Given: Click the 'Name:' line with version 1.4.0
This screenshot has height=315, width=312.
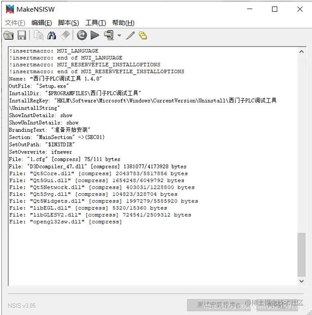Looking at the screenshot, I should click(x=55, y=79).
